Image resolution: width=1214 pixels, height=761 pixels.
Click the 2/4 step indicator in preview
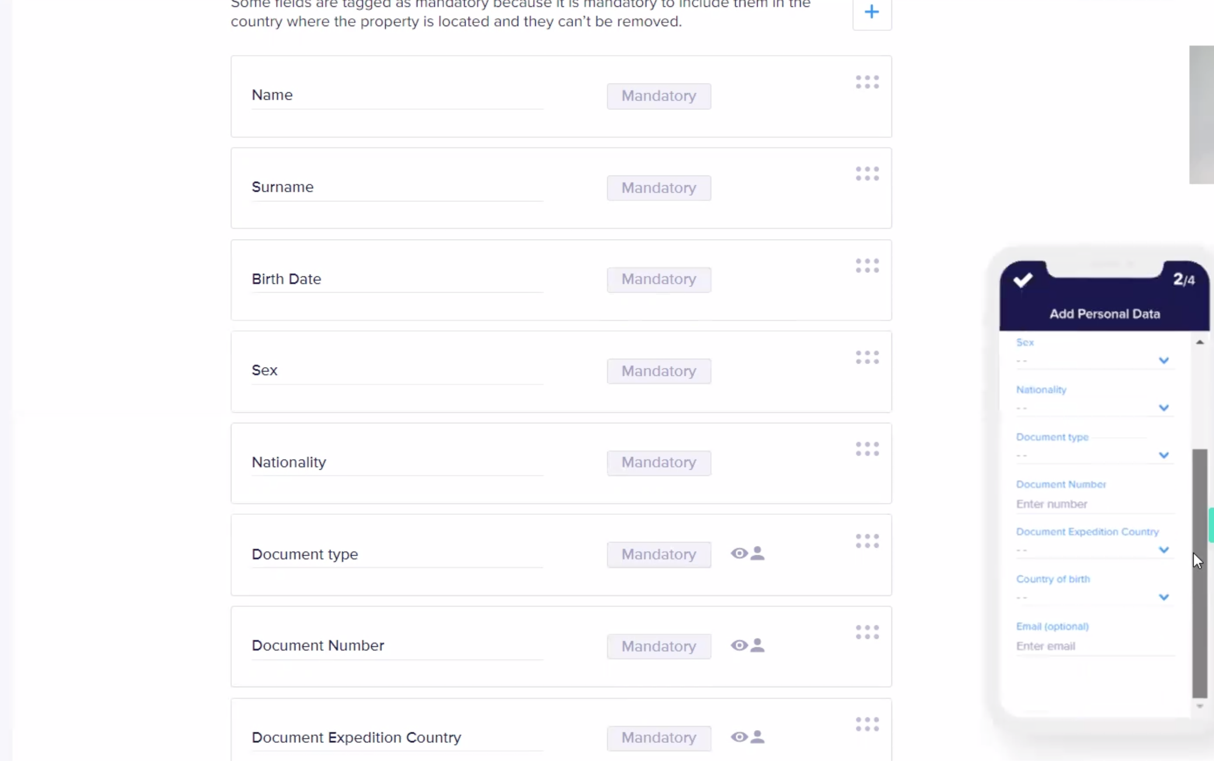pos(1184,279)
